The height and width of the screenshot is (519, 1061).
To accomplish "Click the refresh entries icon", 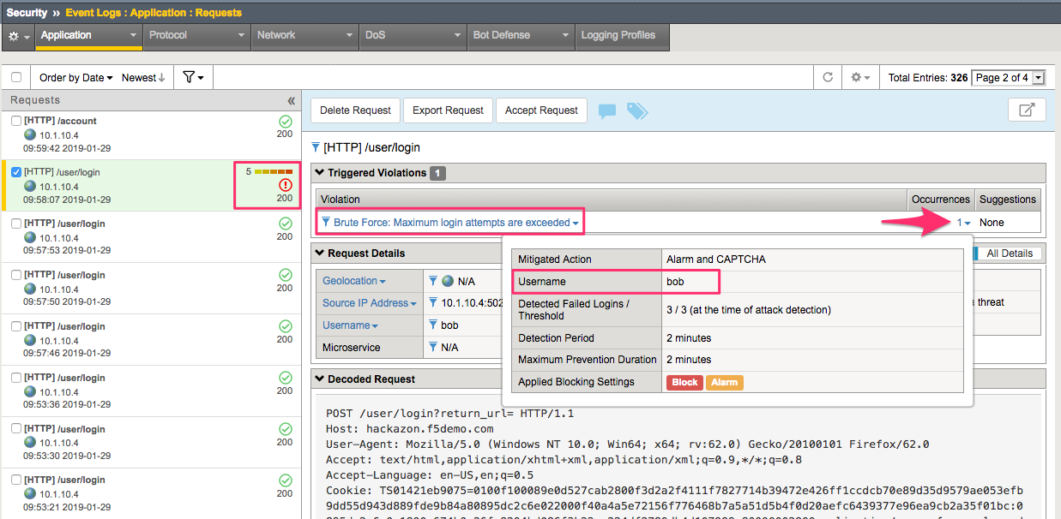I will coord(828,77).
